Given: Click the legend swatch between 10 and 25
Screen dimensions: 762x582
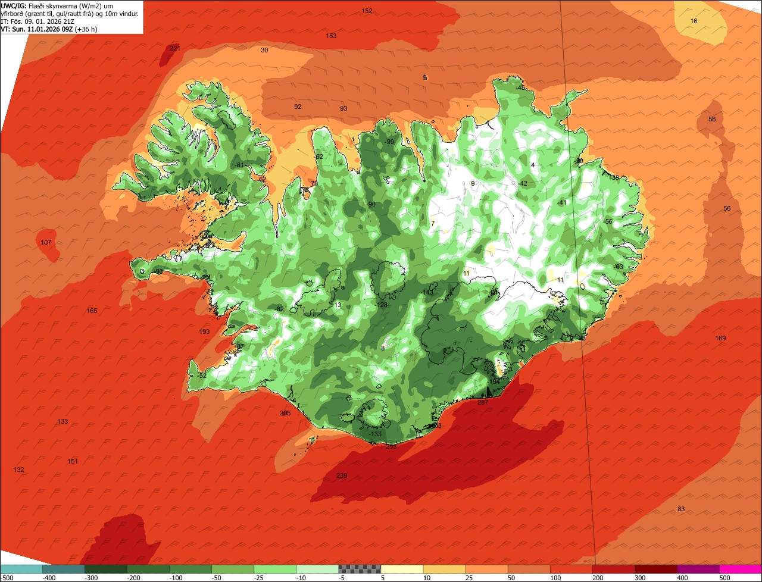Looking at the screenshot, I should [x=444, y=569].
